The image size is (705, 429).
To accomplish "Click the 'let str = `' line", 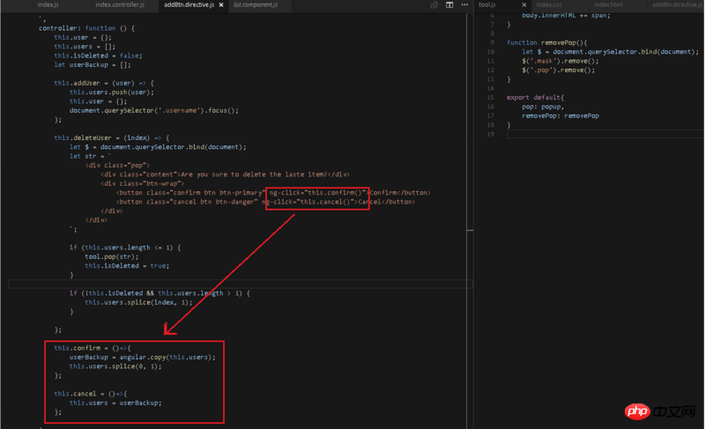I will [x=90, y=156].
